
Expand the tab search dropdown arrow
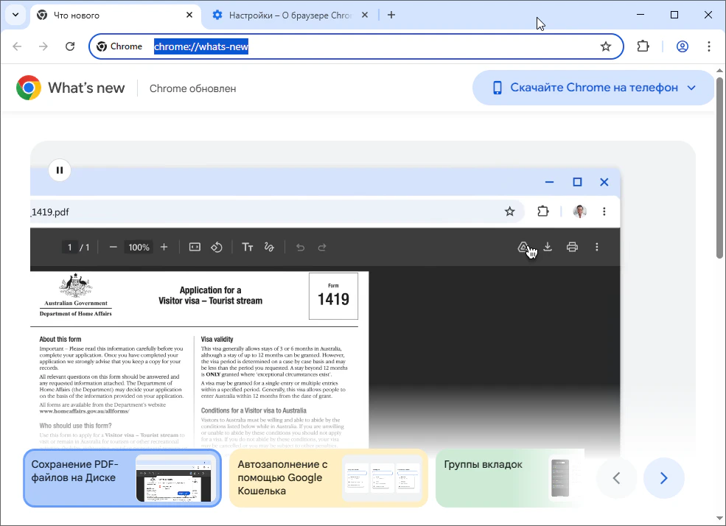(x=15, y=15)
